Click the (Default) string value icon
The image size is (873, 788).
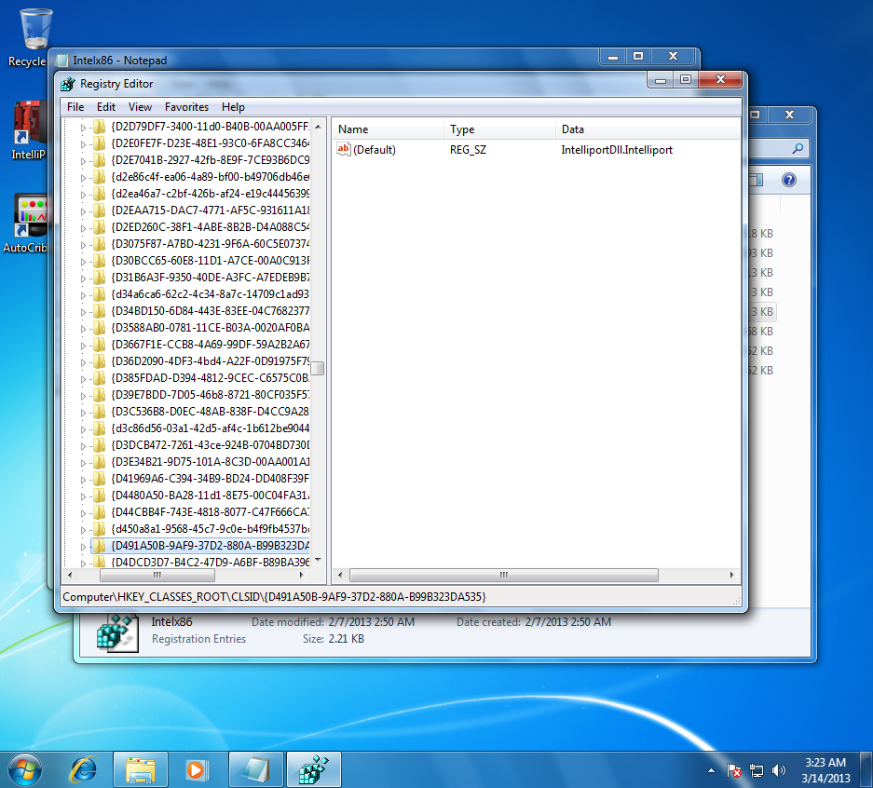(344, 149)
